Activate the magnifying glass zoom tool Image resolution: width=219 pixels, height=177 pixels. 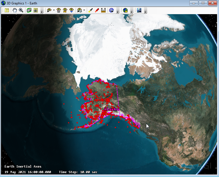tap(21, 10)
